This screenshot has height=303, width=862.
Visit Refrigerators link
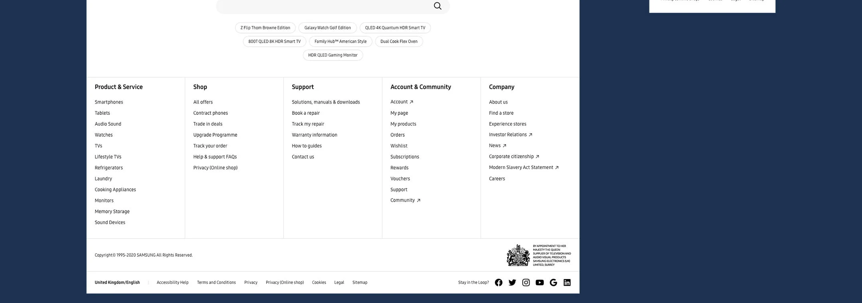coord(109,168)
